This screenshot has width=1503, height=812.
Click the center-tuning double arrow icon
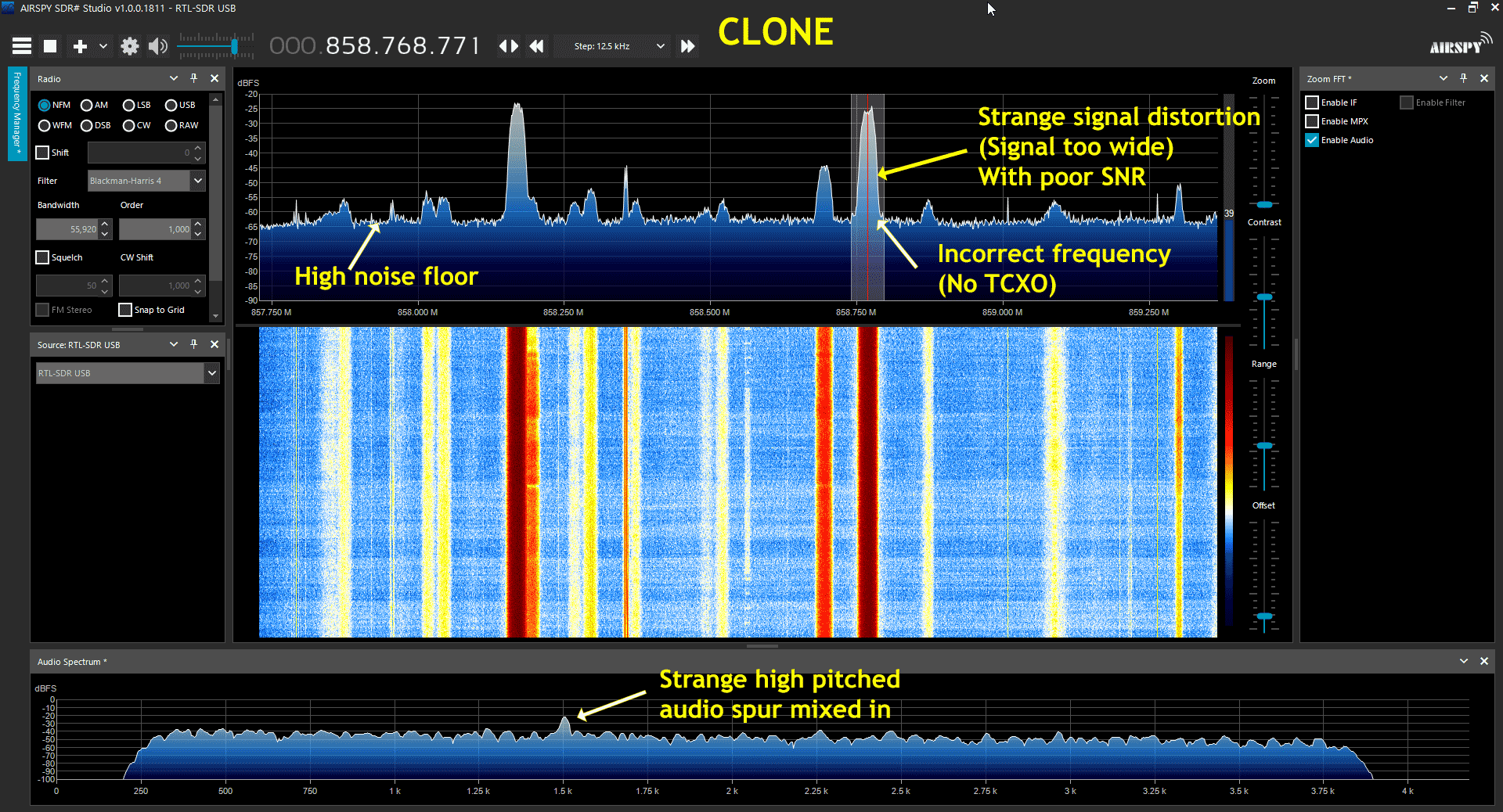pyautogui.click(x=509, y=46)
